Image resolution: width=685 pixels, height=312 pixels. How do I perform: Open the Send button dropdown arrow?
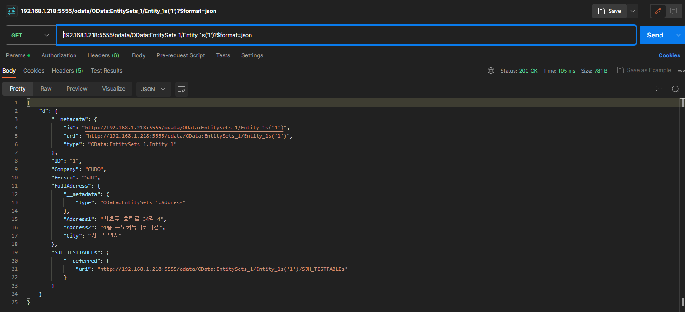click(679, 35)
